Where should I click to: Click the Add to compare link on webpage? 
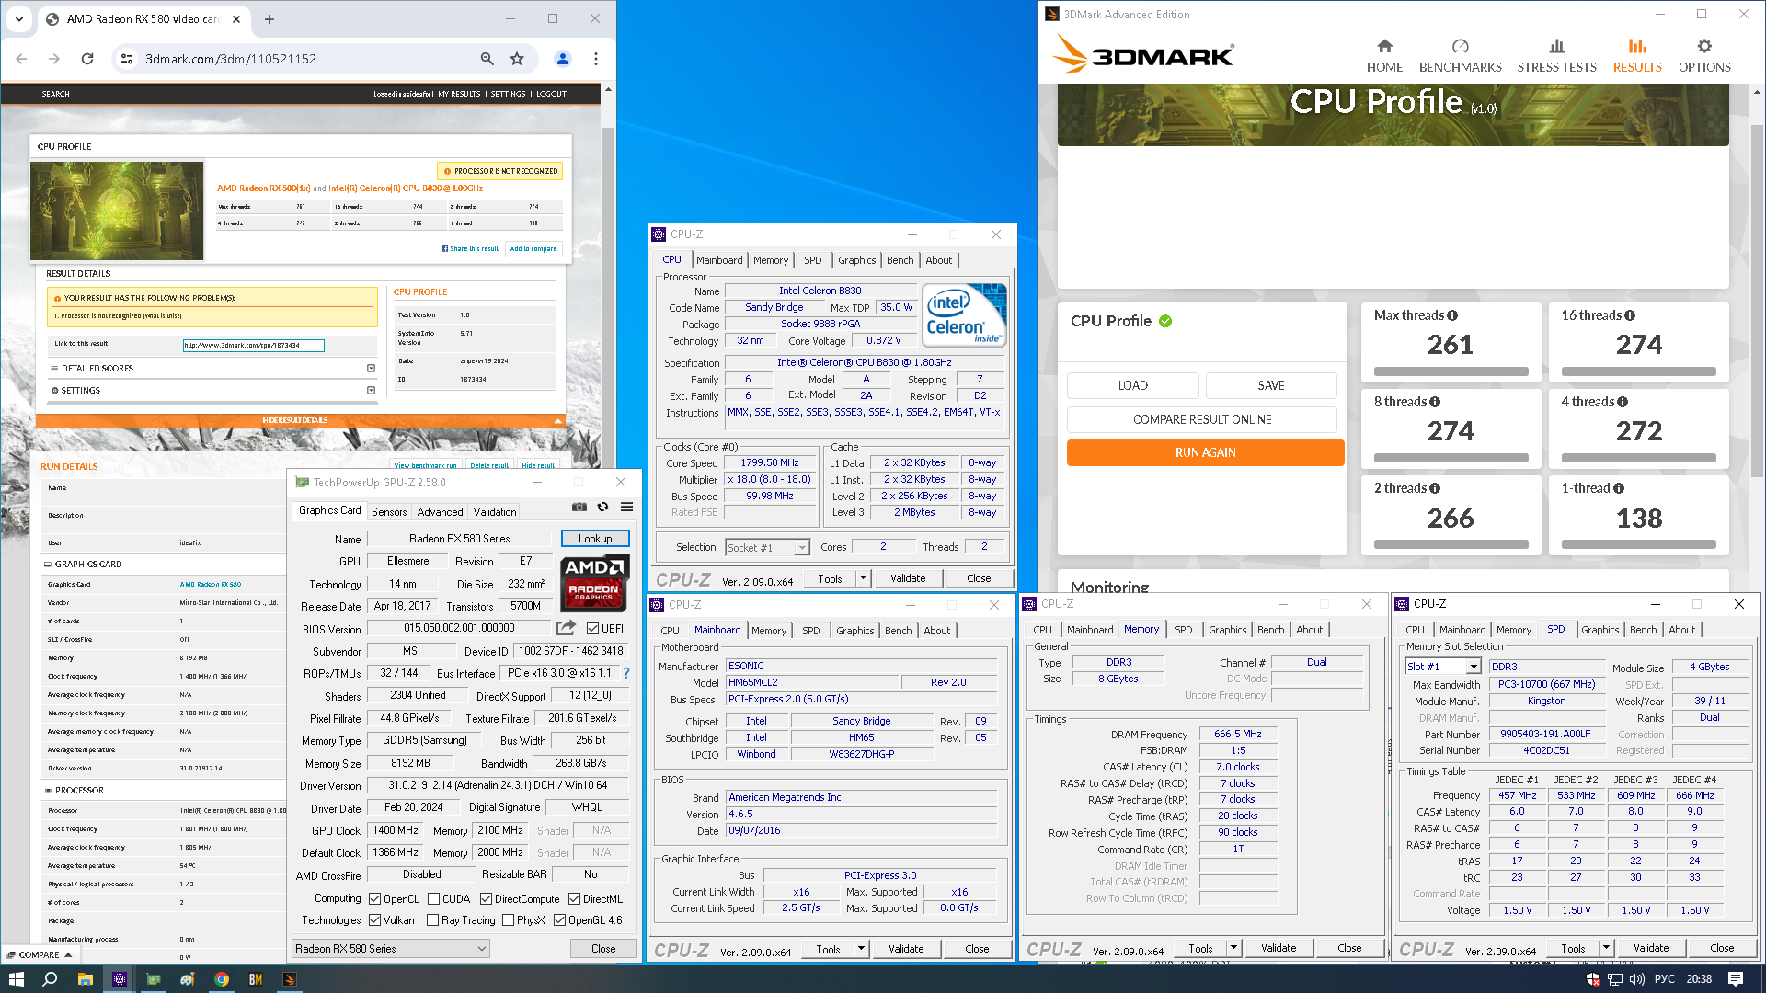pos(533,249)
